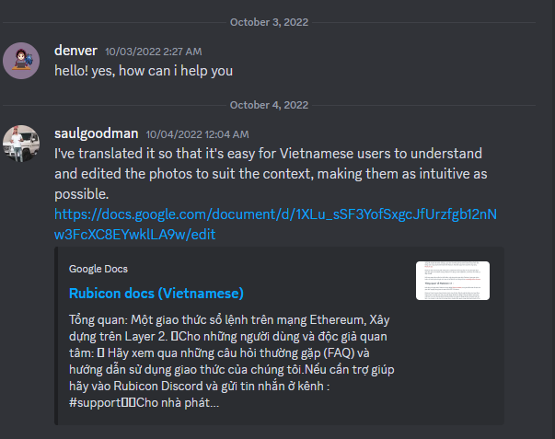Click the document preview thumbnail in embed

[452, 280]
